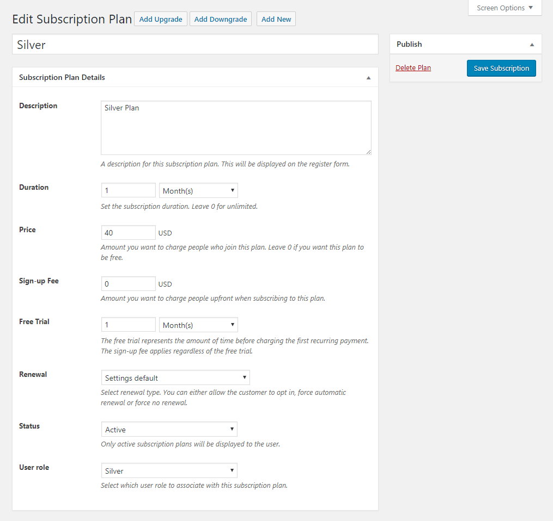Click the Add Downgrade button
Screen dimensions: 553x521
pos(221,19)
